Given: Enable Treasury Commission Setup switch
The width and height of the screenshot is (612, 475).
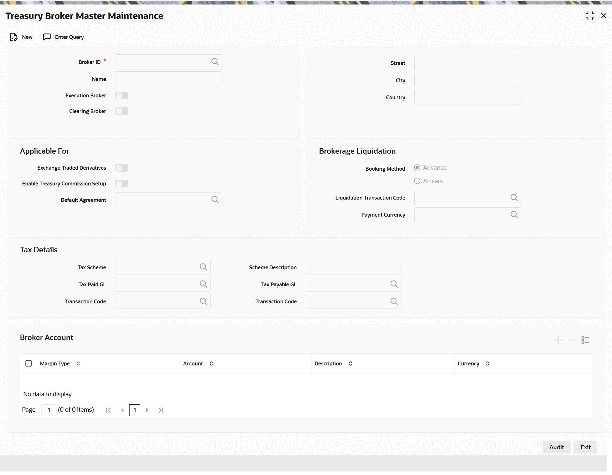Looking at the screenshot, I should pyautogui.click(x=122, y=184).
